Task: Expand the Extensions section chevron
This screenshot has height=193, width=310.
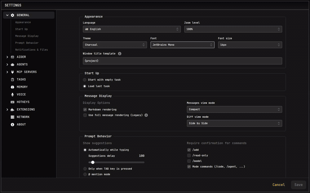Action: pos(7,110)
